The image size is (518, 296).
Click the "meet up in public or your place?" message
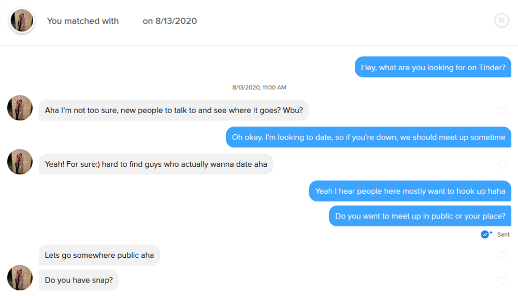(x=420, y=216)
